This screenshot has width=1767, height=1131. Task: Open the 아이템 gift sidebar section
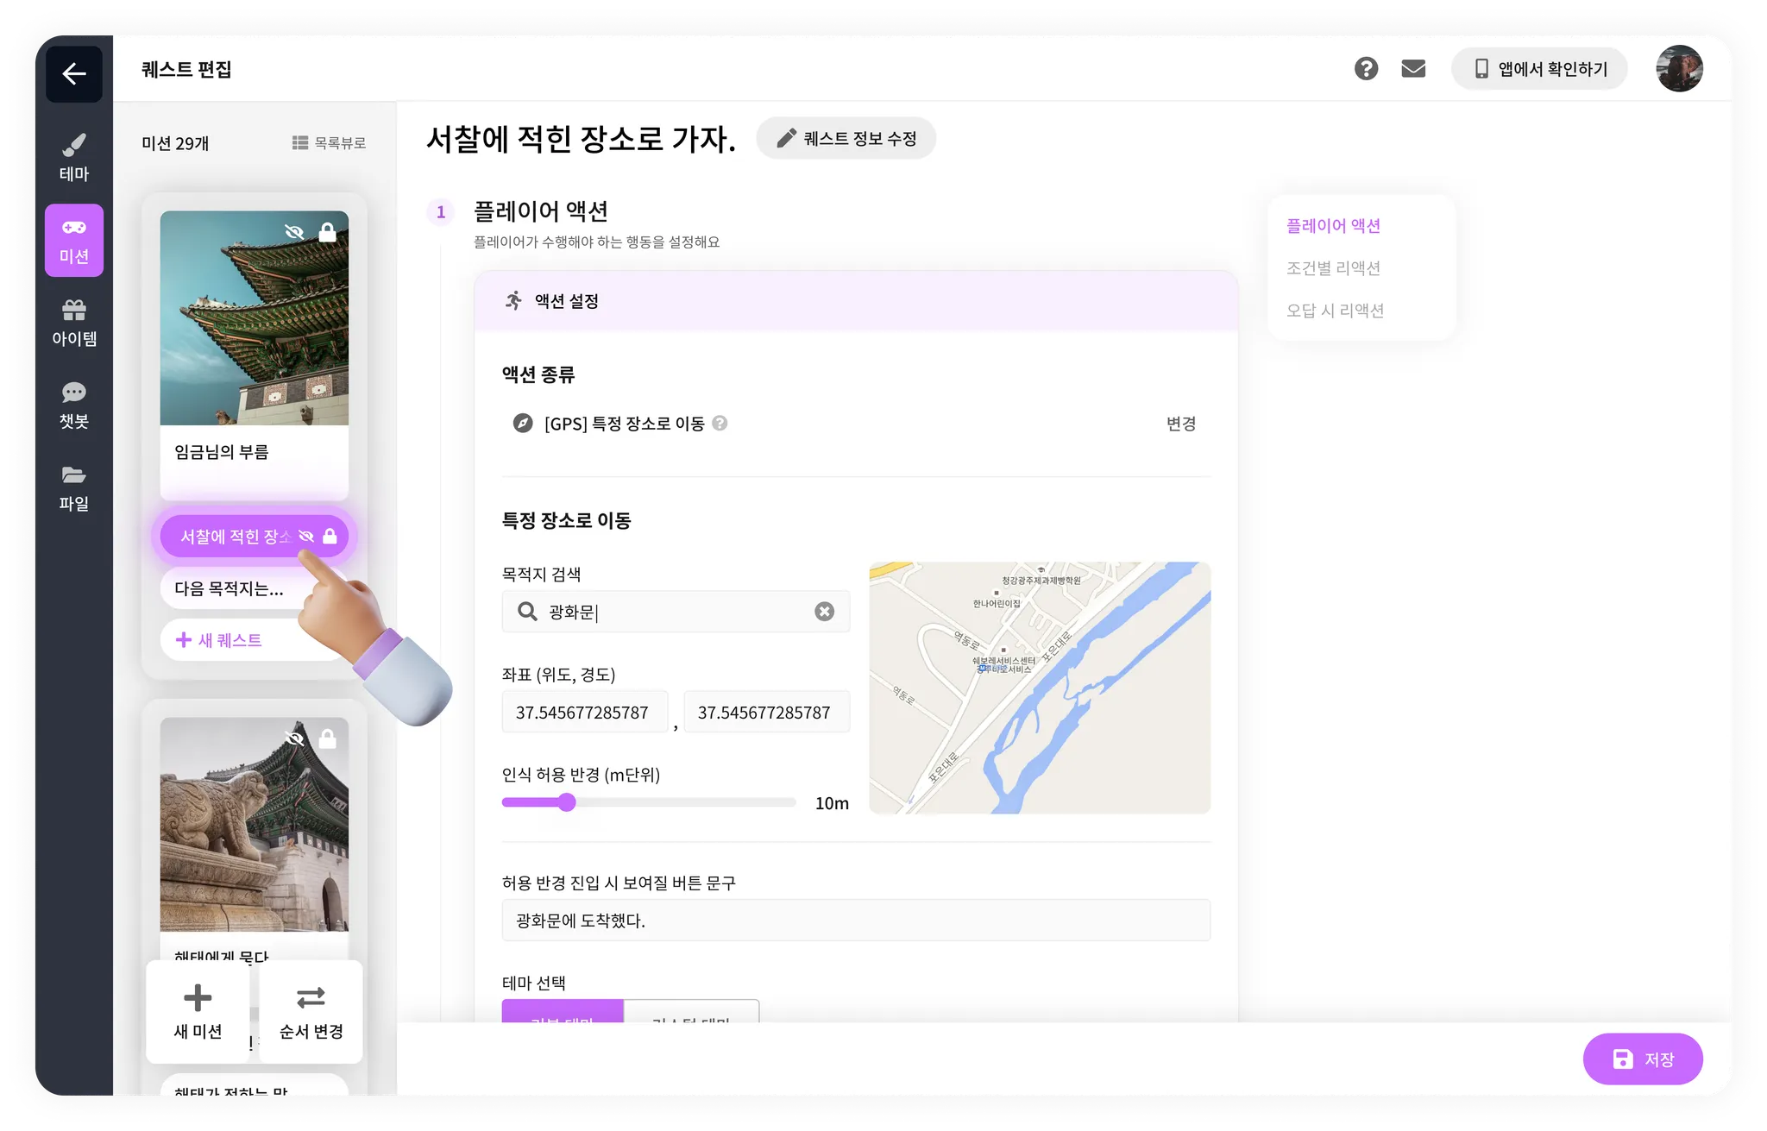[74, 323]
